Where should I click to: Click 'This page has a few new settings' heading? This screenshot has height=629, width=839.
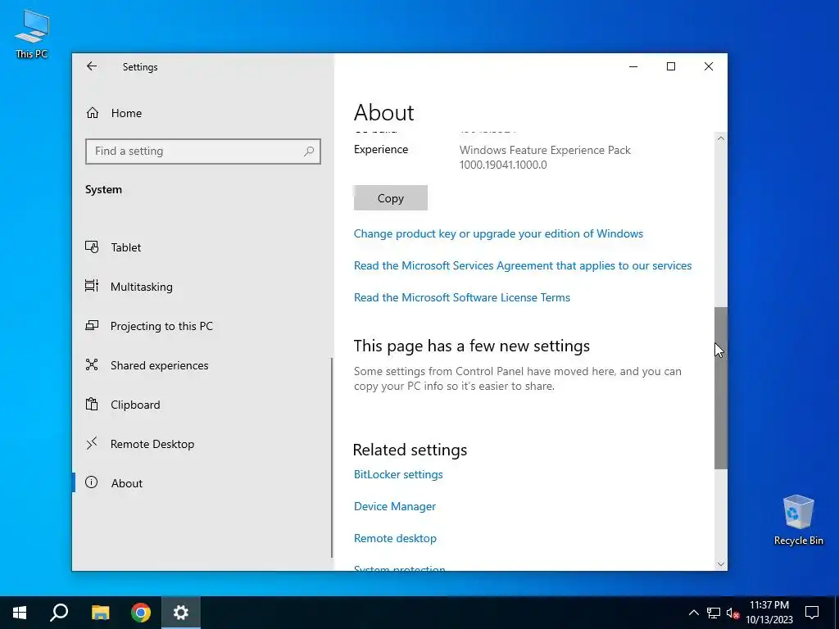click(x=471, y=346)
